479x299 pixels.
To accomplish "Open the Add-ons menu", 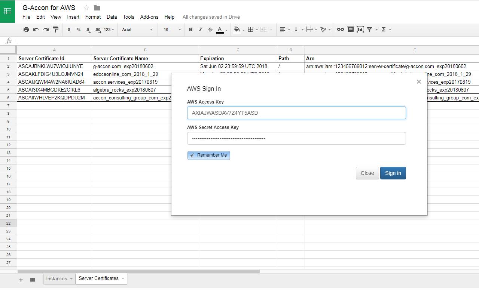I will (149, 17).
